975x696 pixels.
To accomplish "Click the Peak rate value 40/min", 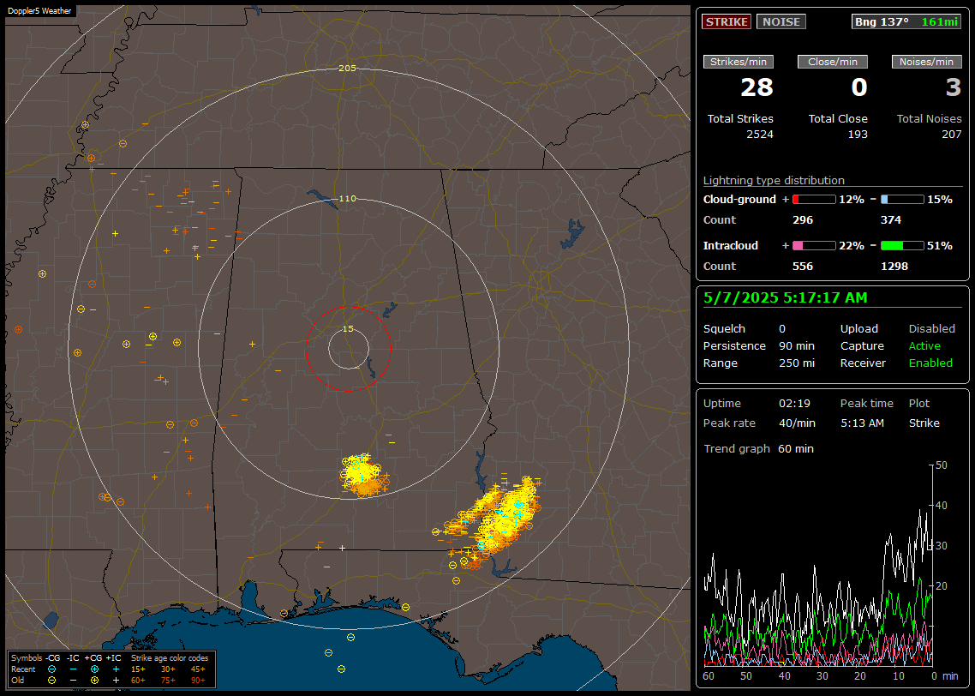I will tap(797, 423).
